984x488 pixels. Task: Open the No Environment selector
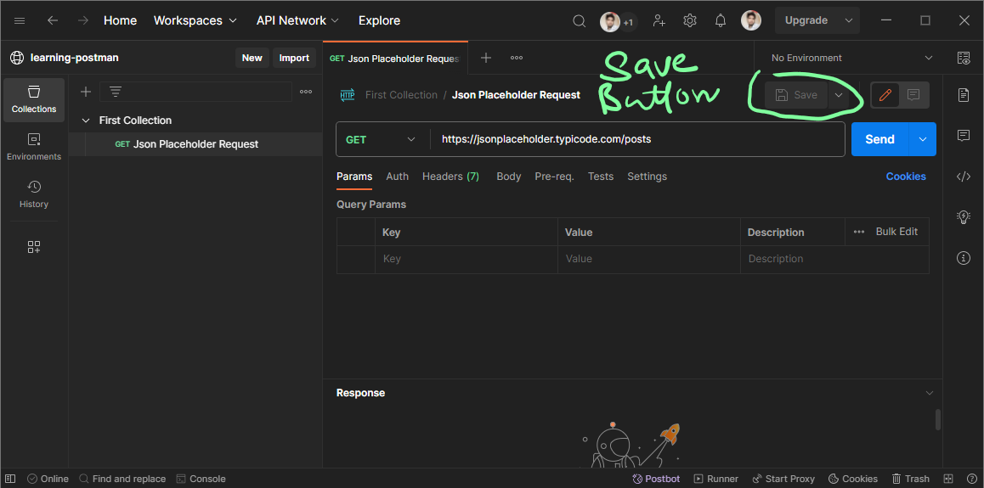851,58
